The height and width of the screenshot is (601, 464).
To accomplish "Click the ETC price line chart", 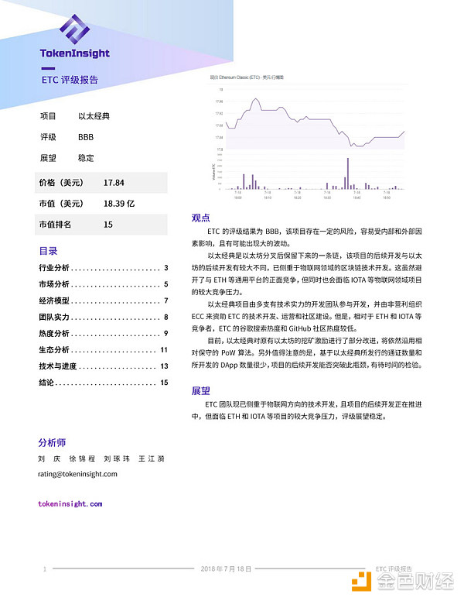I will click(315, 119).
